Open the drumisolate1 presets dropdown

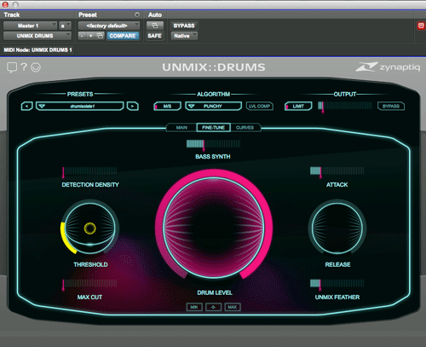tap(79, 106)
